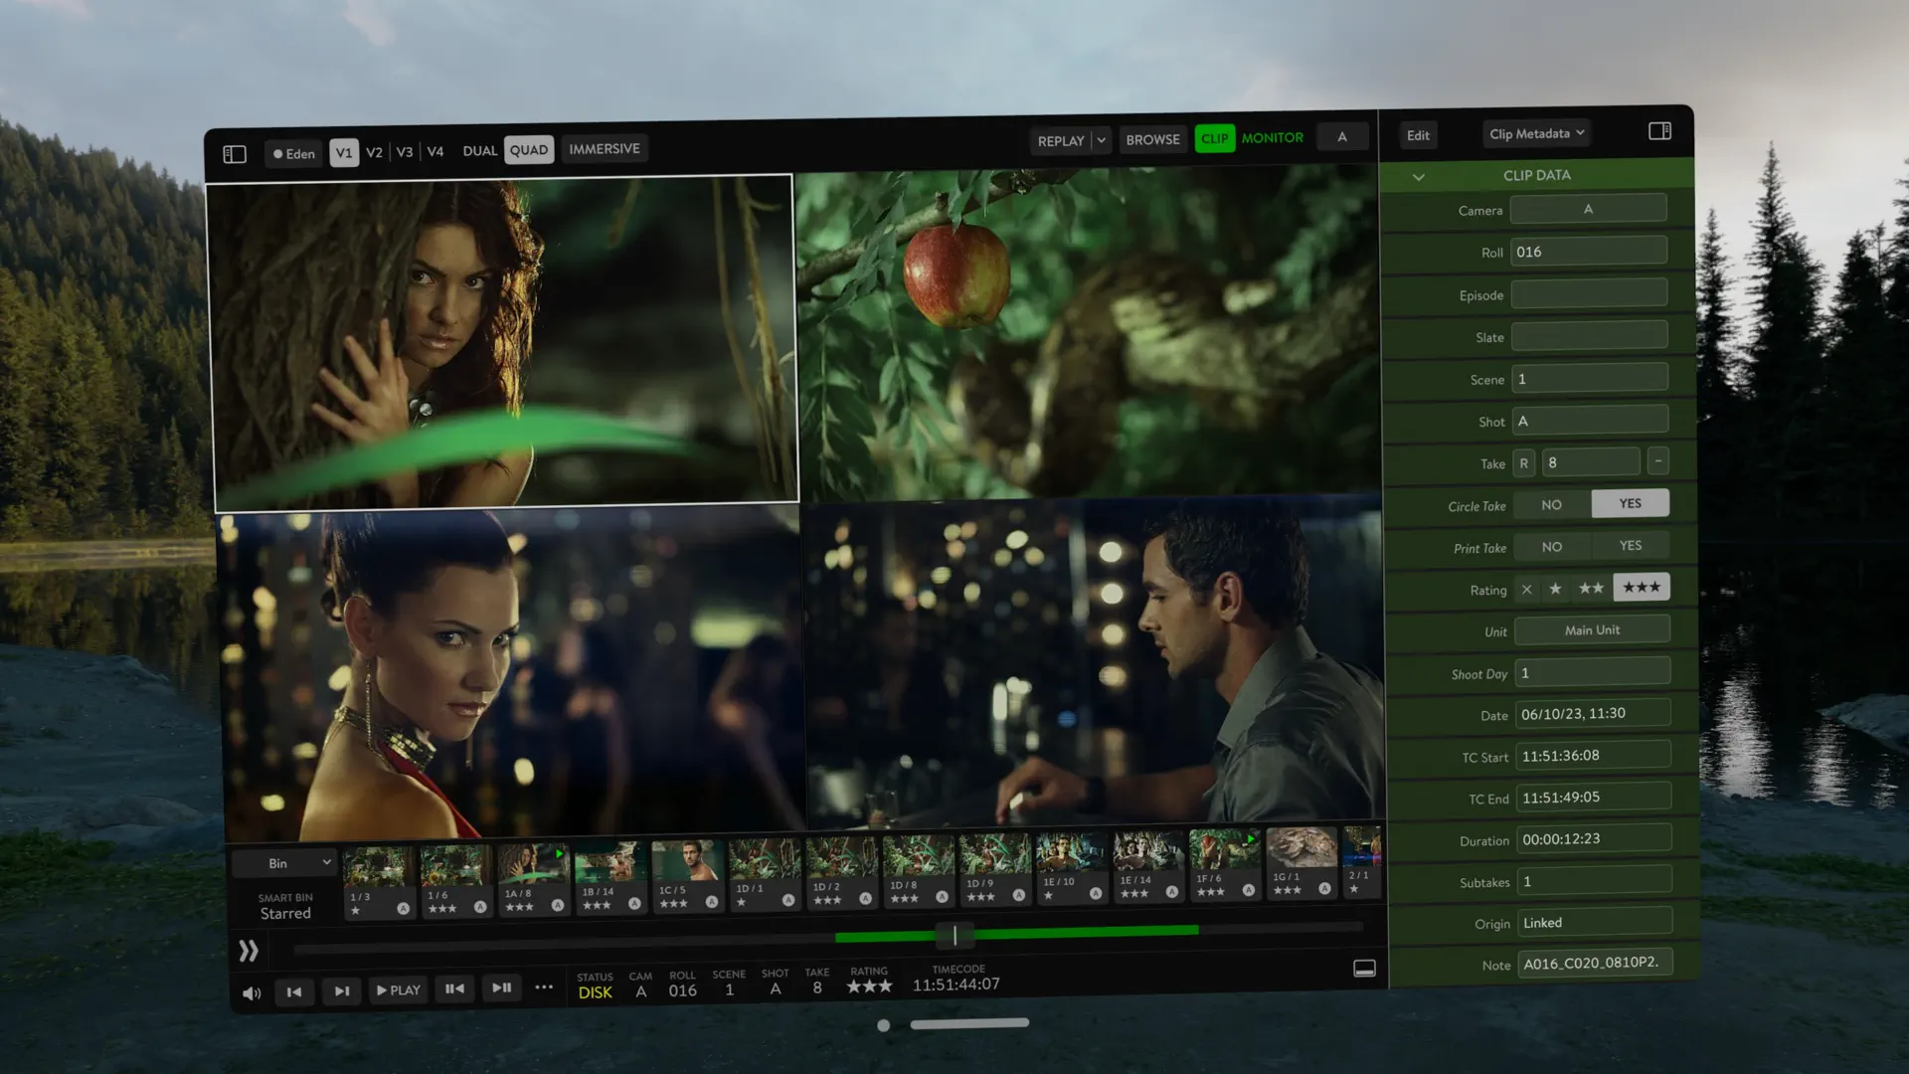Open the Bin dropdown
1909x1074 pixels.
coord(285,862)
